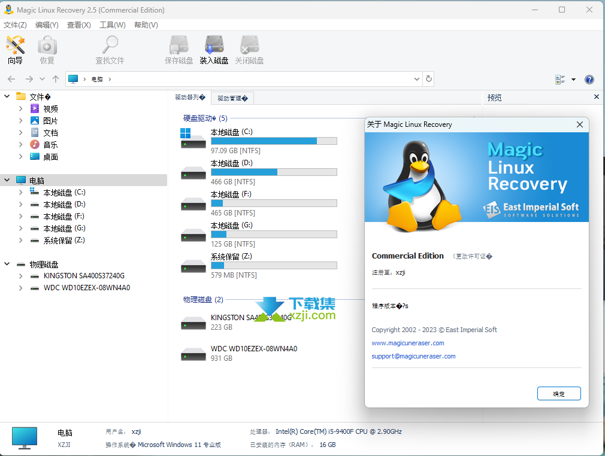Click the 更改许可证 license link

(472, 256)
